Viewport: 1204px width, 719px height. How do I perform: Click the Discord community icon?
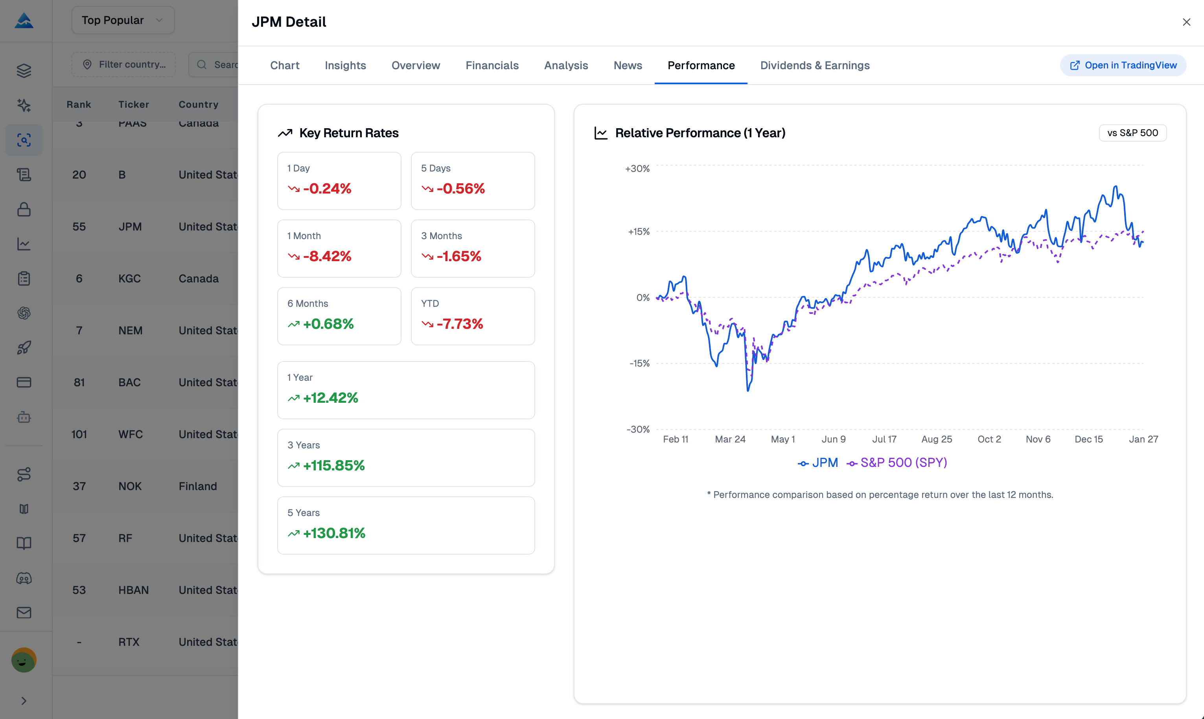click(x=24, y=578)
